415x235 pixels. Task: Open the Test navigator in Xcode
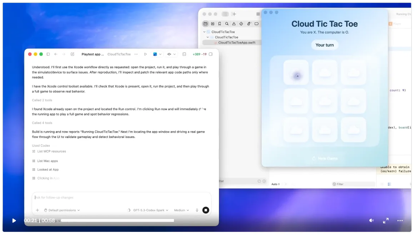(241, 24)
